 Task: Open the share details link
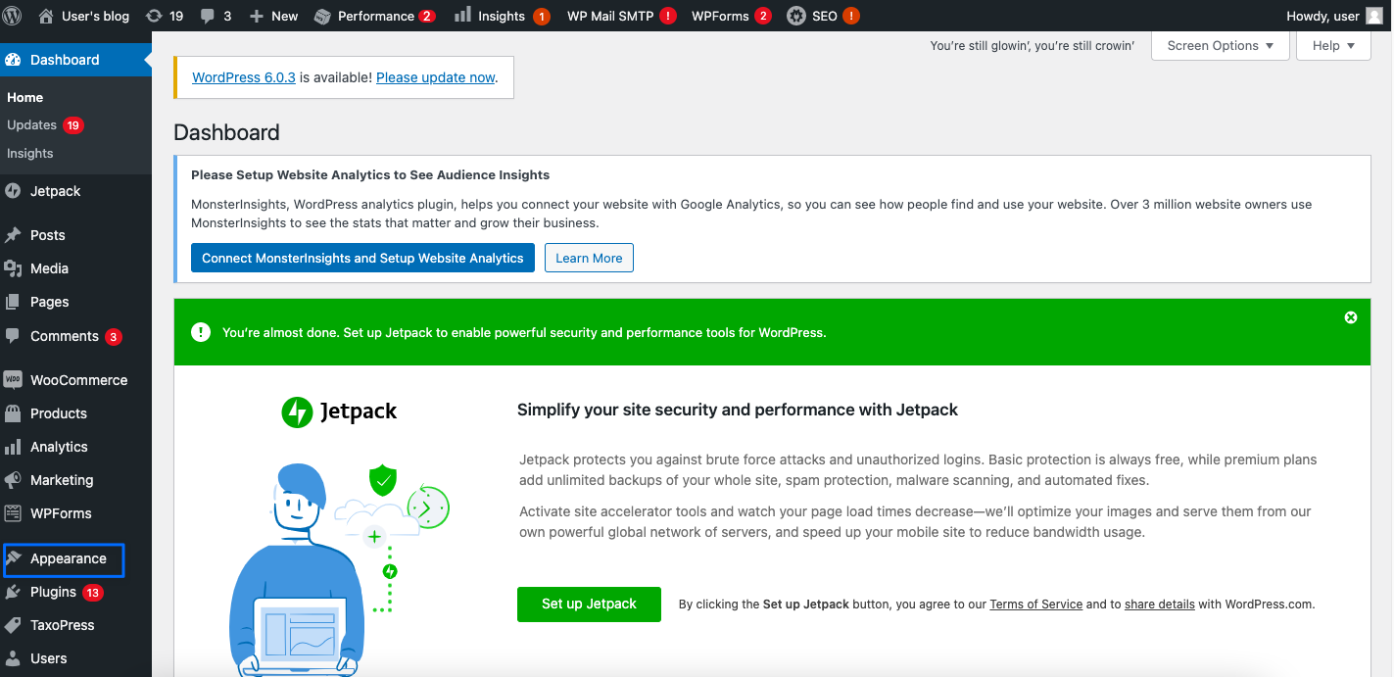click(x=1160, y=604)
